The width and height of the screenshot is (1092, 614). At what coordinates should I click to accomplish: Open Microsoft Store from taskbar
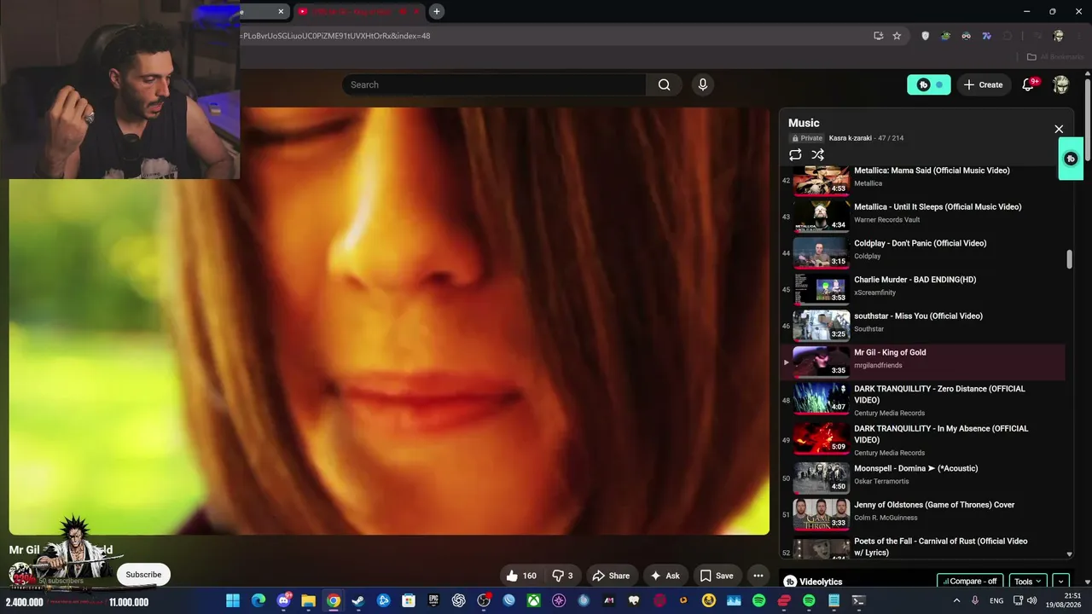coord(409,600)
